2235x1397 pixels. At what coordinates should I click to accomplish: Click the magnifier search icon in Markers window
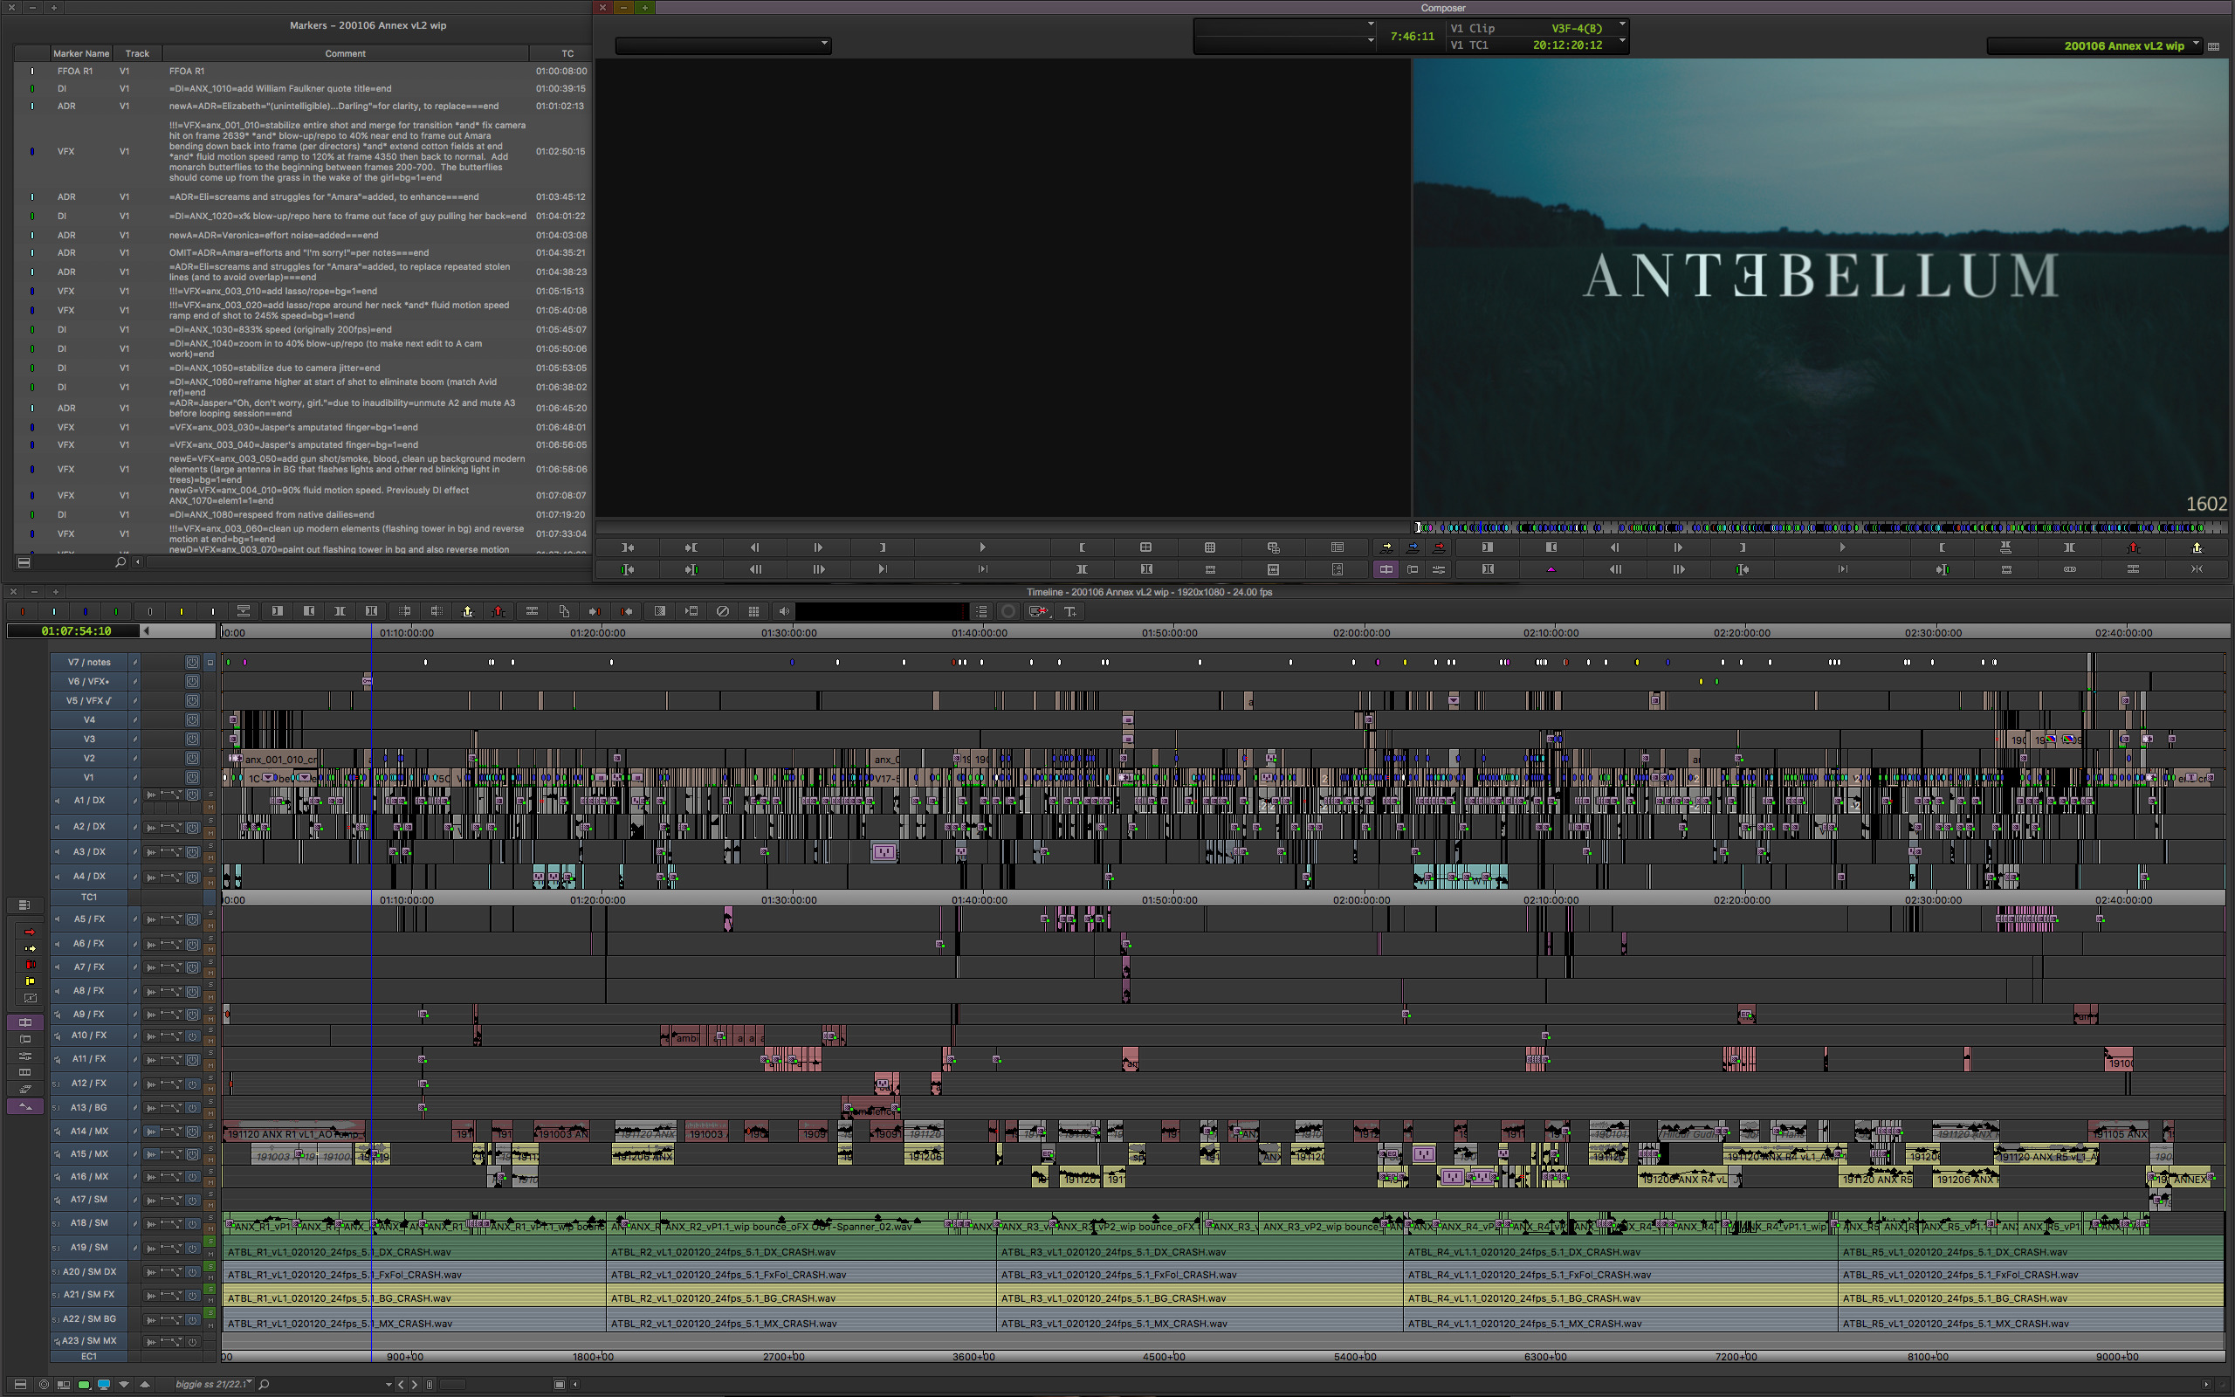pos(120,561)
